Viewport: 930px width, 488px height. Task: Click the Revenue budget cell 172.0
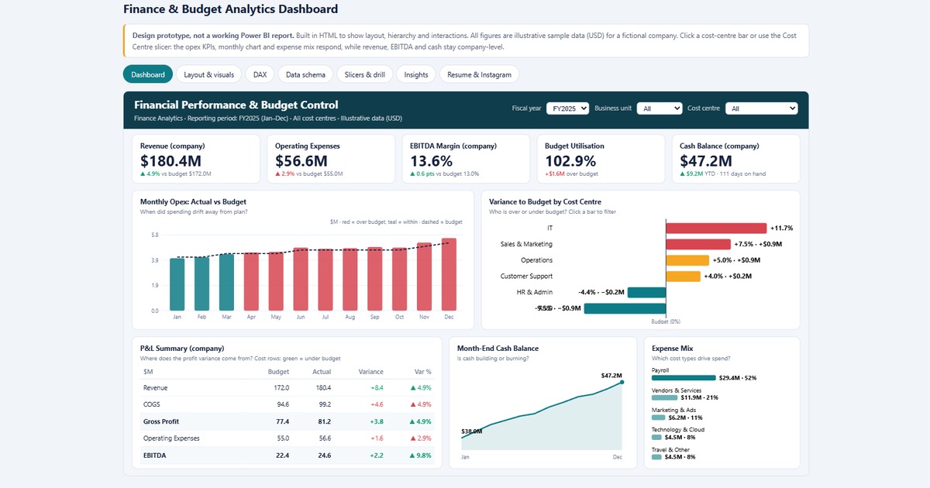click(282, 387)
